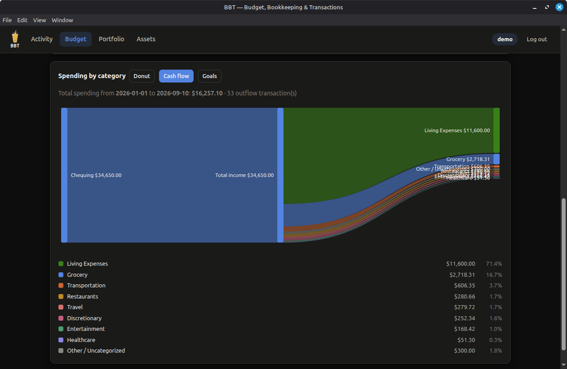Image resolution: width=567 pixels, height=369 pixels.
Task: Log out of the account
Action: click(537, 39)
